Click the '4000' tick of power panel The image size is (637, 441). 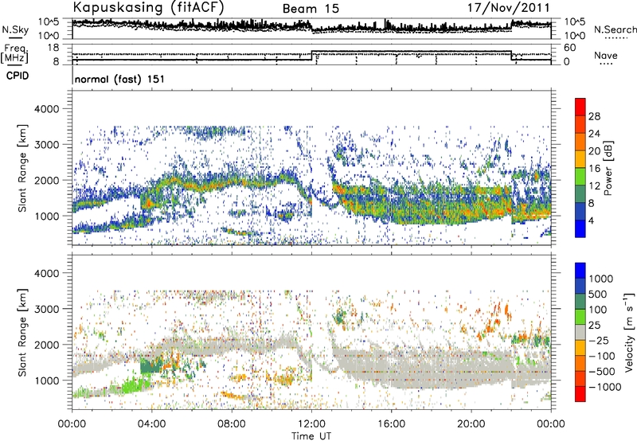(46, 109)
